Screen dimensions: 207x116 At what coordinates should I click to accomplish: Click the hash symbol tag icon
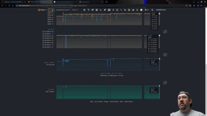click(x=113, y=10)
